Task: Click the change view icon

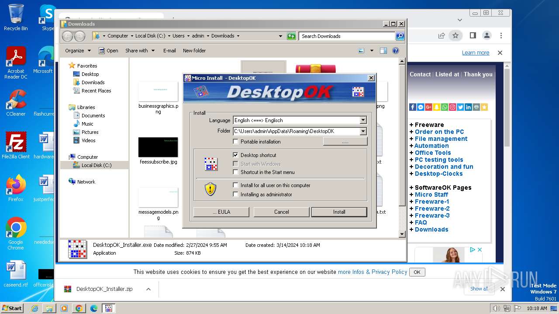Action: coord(361,51)
